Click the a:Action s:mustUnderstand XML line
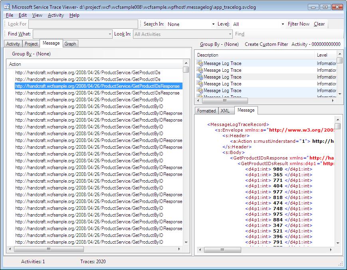 pyautogui.click(x=282, y=141)
